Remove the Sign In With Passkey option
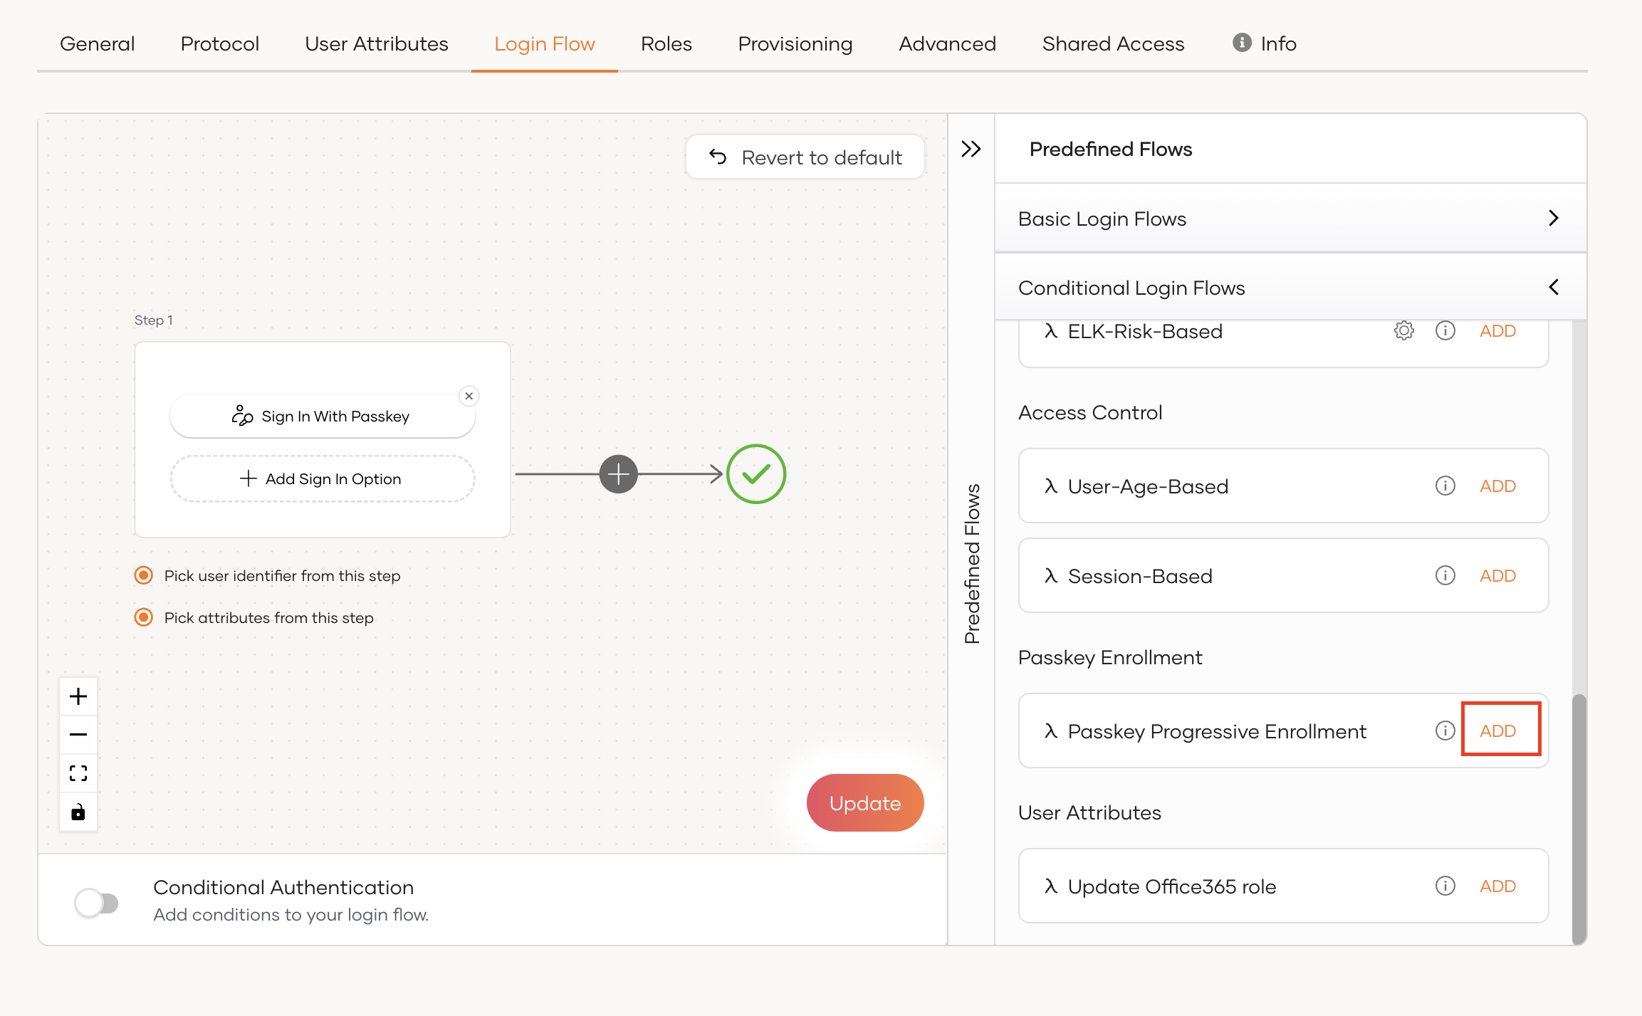 point(469,396)
